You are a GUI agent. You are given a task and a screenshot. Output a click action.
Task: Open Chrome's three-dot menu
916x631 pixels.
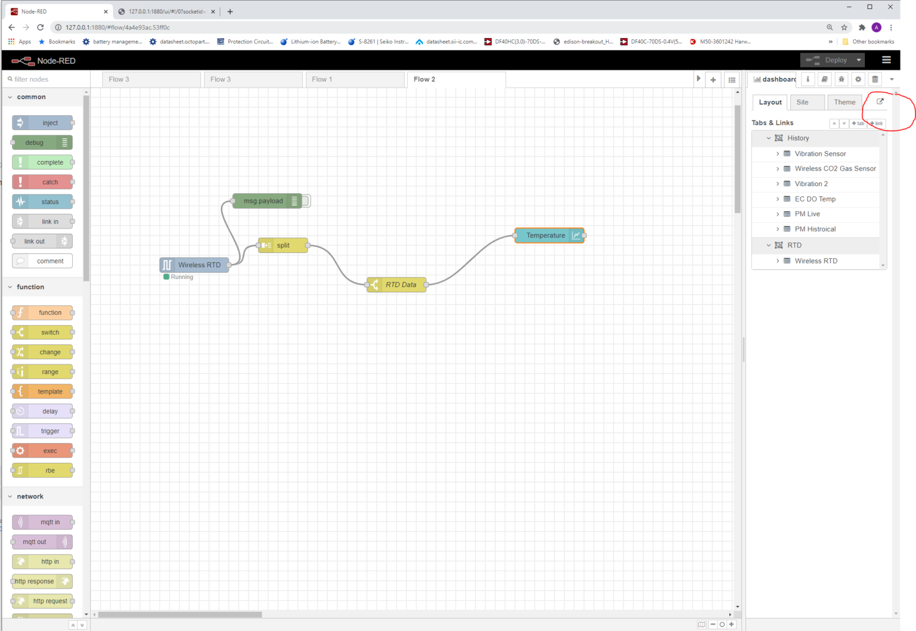891,27
